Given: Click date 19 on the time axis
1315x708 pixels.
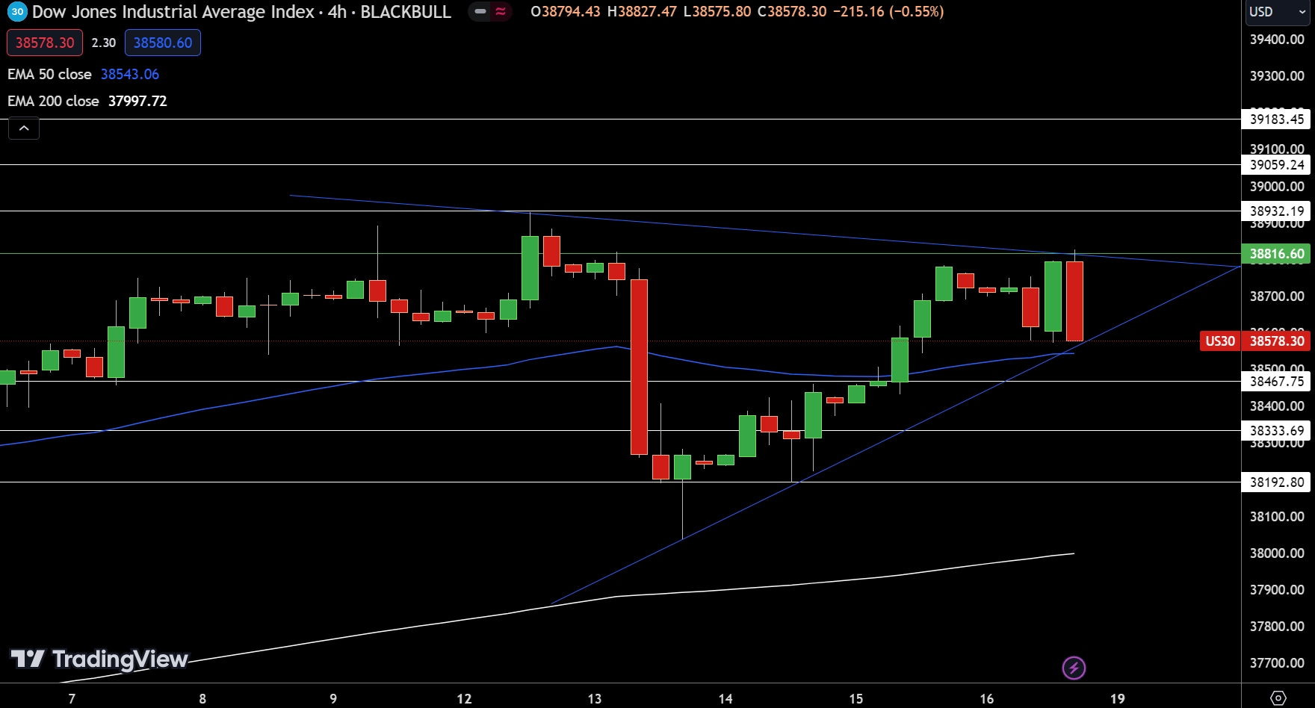Looking at the screenshot, I should coord(1118,699).
